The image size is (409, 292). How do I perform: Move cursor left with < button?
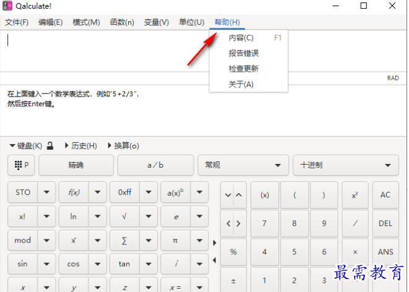click(228, 223)
